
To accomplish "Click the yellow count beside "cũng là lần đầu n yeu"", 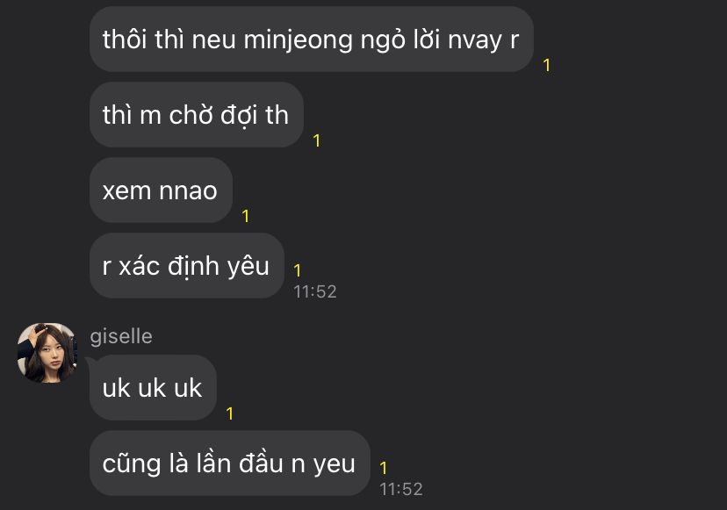I will [x=383, y=468].
